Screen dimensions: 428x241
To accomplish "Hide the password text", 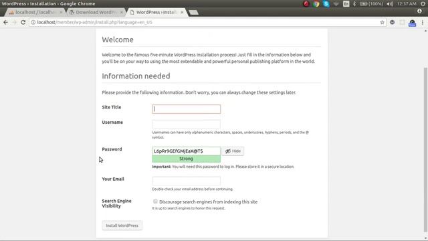I will tap(233, 151).
